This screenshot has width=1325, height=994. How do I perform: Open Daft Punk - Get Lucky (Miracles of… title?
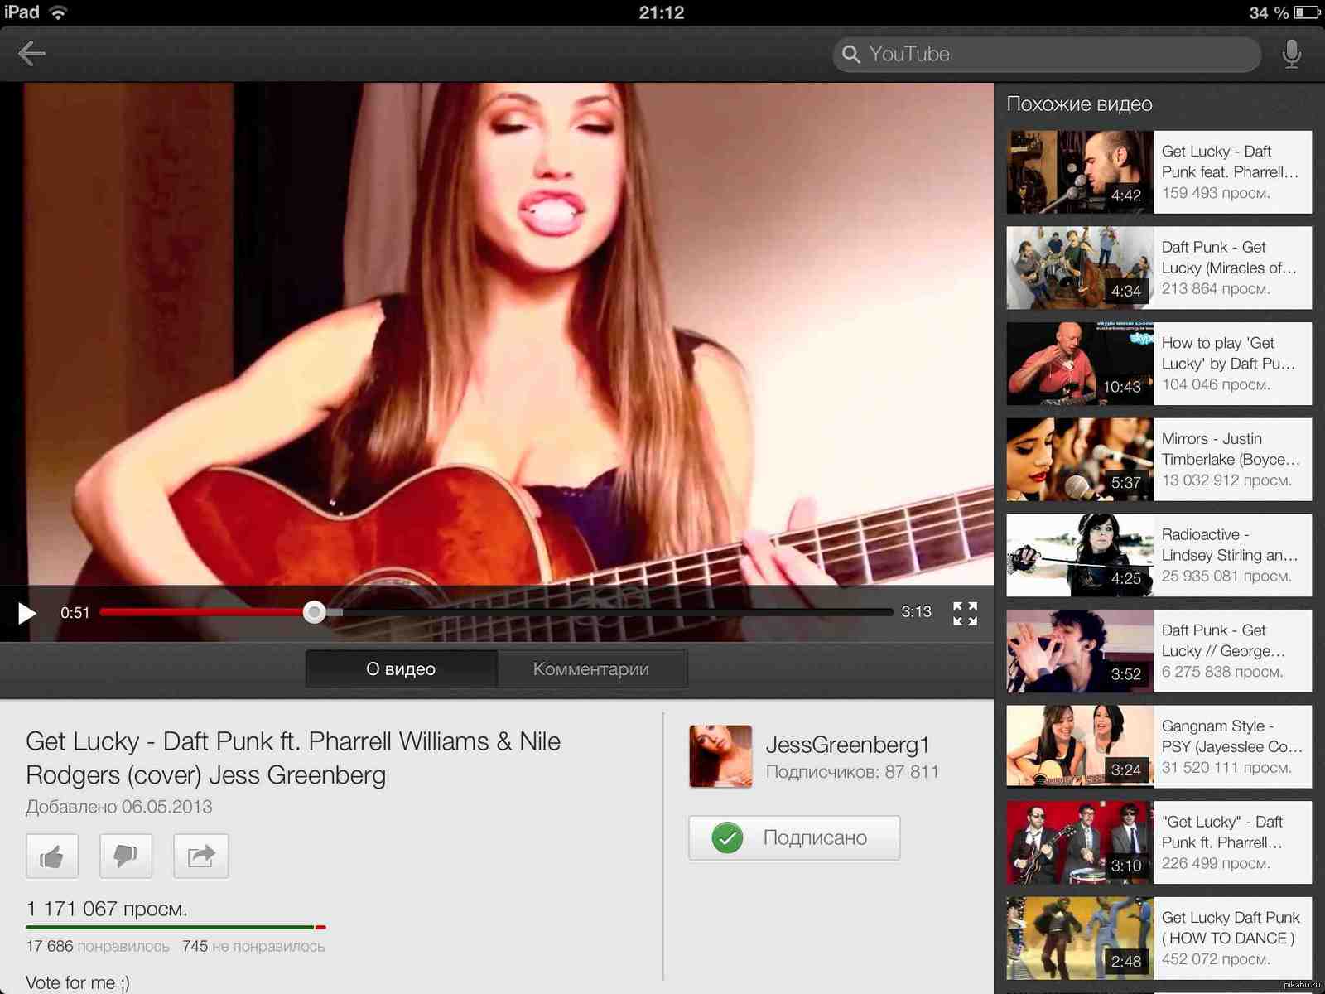click(x=1229, y=258)
